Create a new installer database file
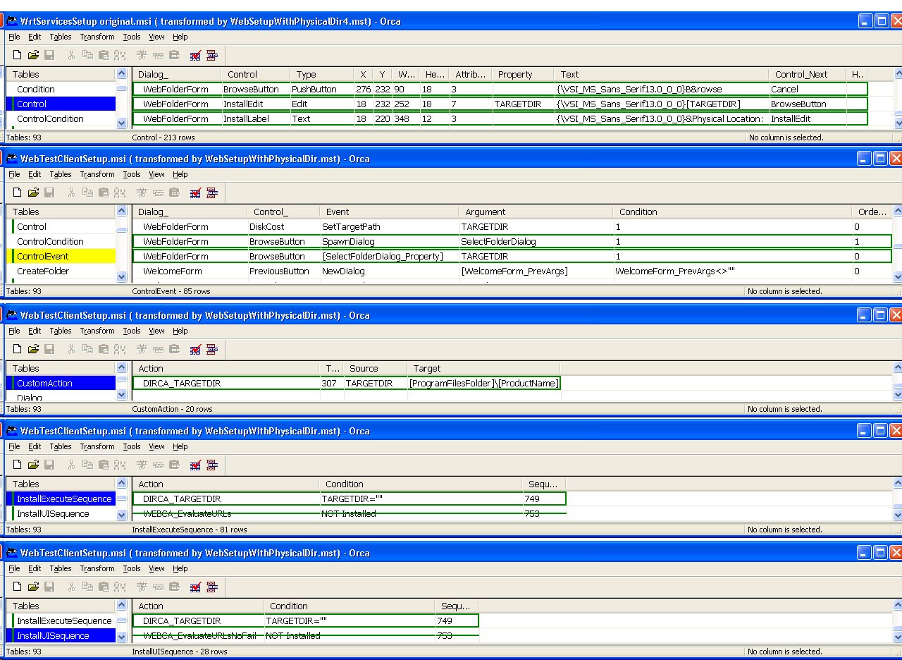 click(17, 55)
